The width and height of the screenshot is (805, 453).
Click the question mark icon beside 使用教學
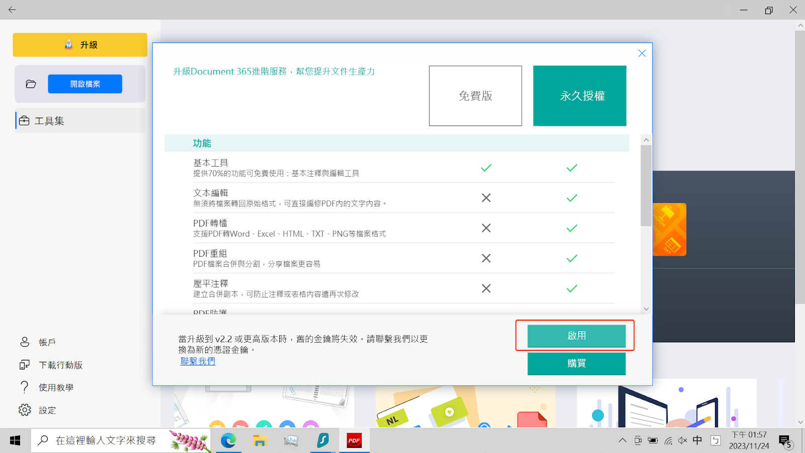coord(24,387)
